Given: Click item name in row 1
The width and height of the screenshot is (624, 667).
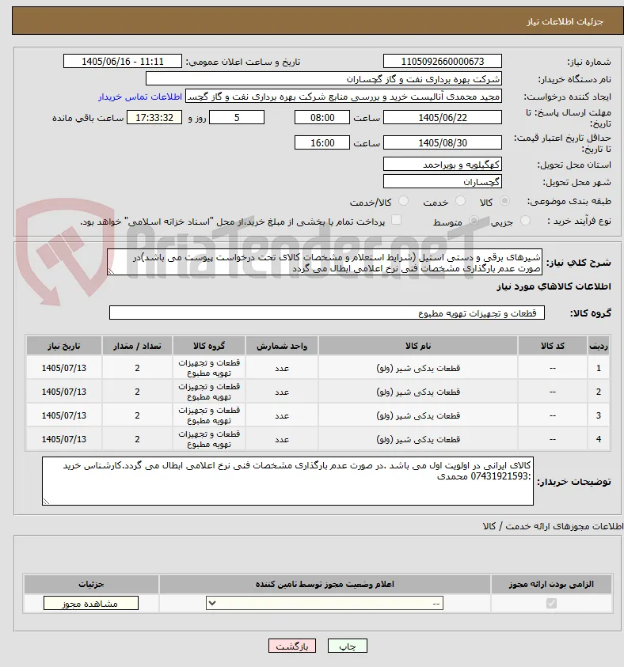Looking at the screenshot, I should tap(418, 369).
